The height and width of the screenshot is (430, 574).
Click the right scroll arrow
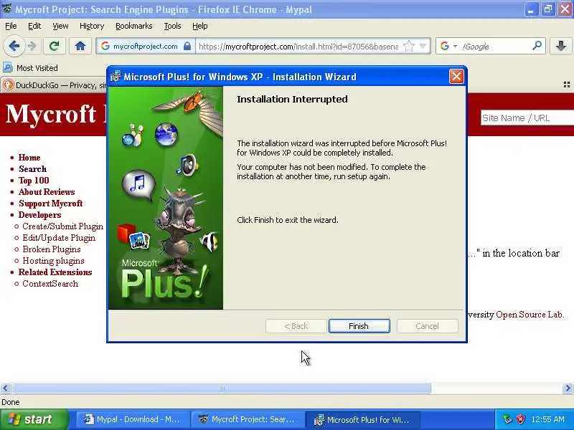point(568,388)
